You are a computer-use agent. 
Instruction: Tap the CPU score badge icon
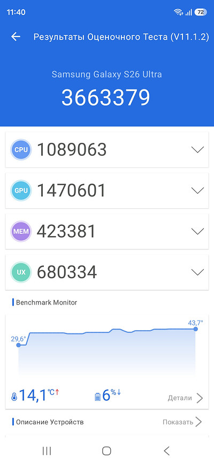[x=21, y=150]
